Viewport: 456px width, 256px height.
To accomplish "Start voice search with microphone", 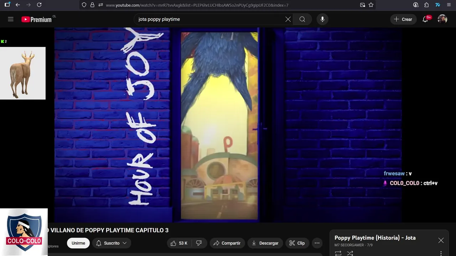I will click(322, 19).
